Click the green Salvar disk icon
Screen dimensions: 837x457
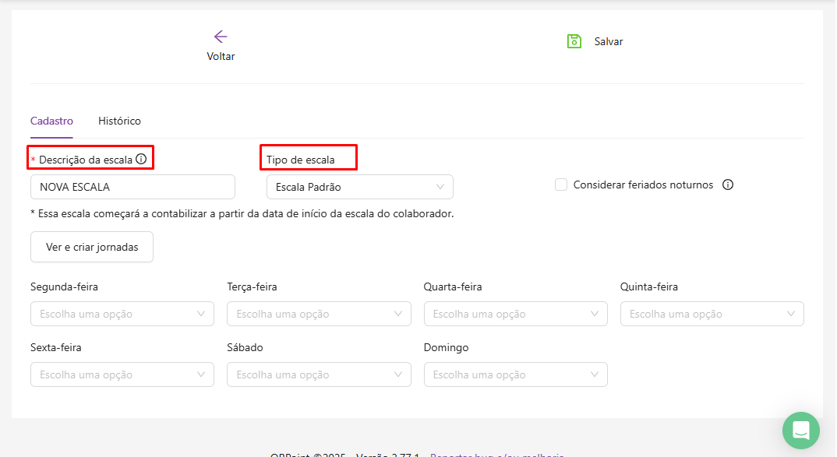(574, 41)
